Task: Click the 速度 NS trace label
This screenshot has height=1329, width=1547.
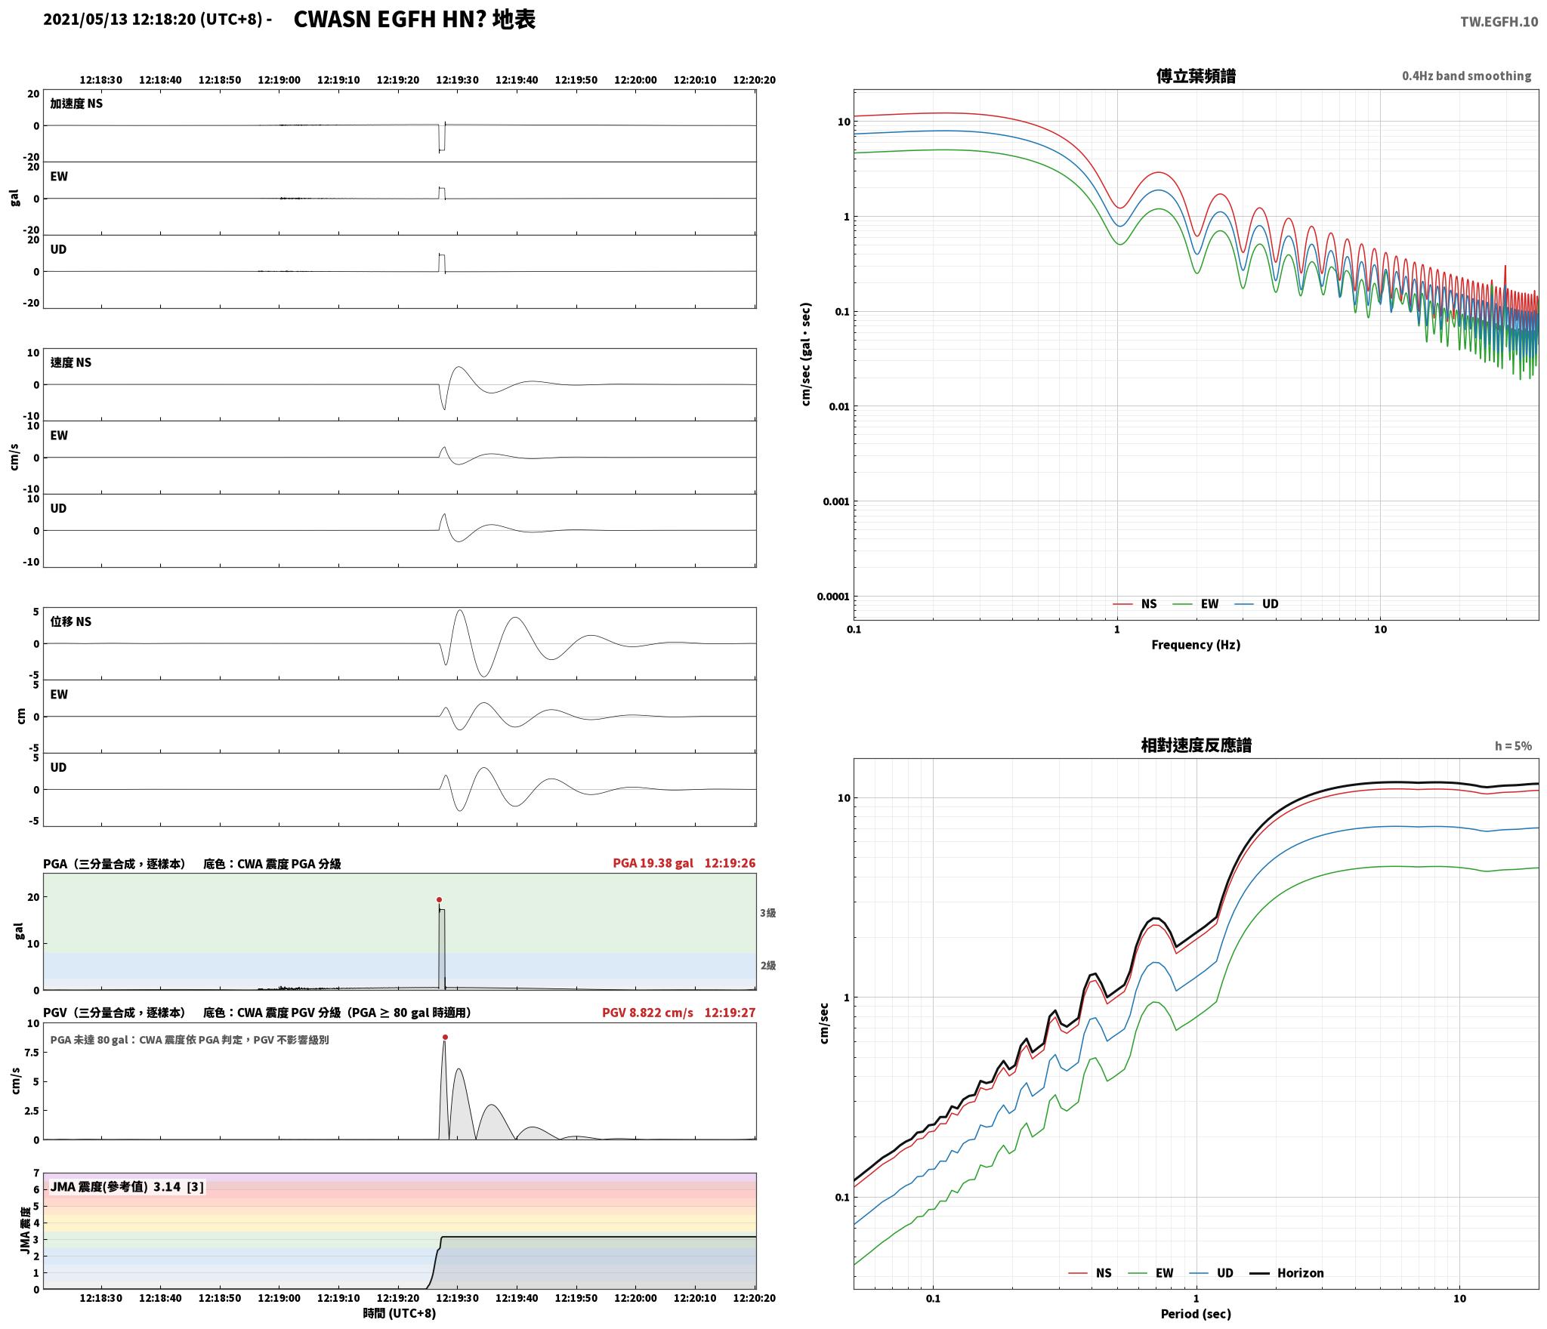Action: 71,362
